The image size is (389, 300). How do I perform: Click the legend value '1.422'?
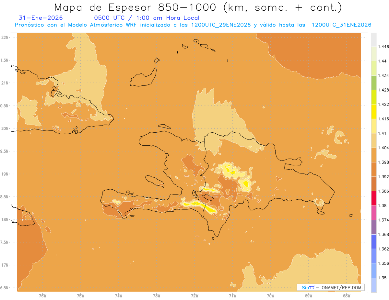point(383,105)
